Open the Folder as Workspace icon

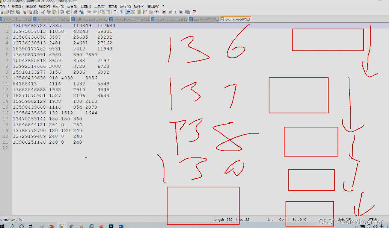pos(151,12)
